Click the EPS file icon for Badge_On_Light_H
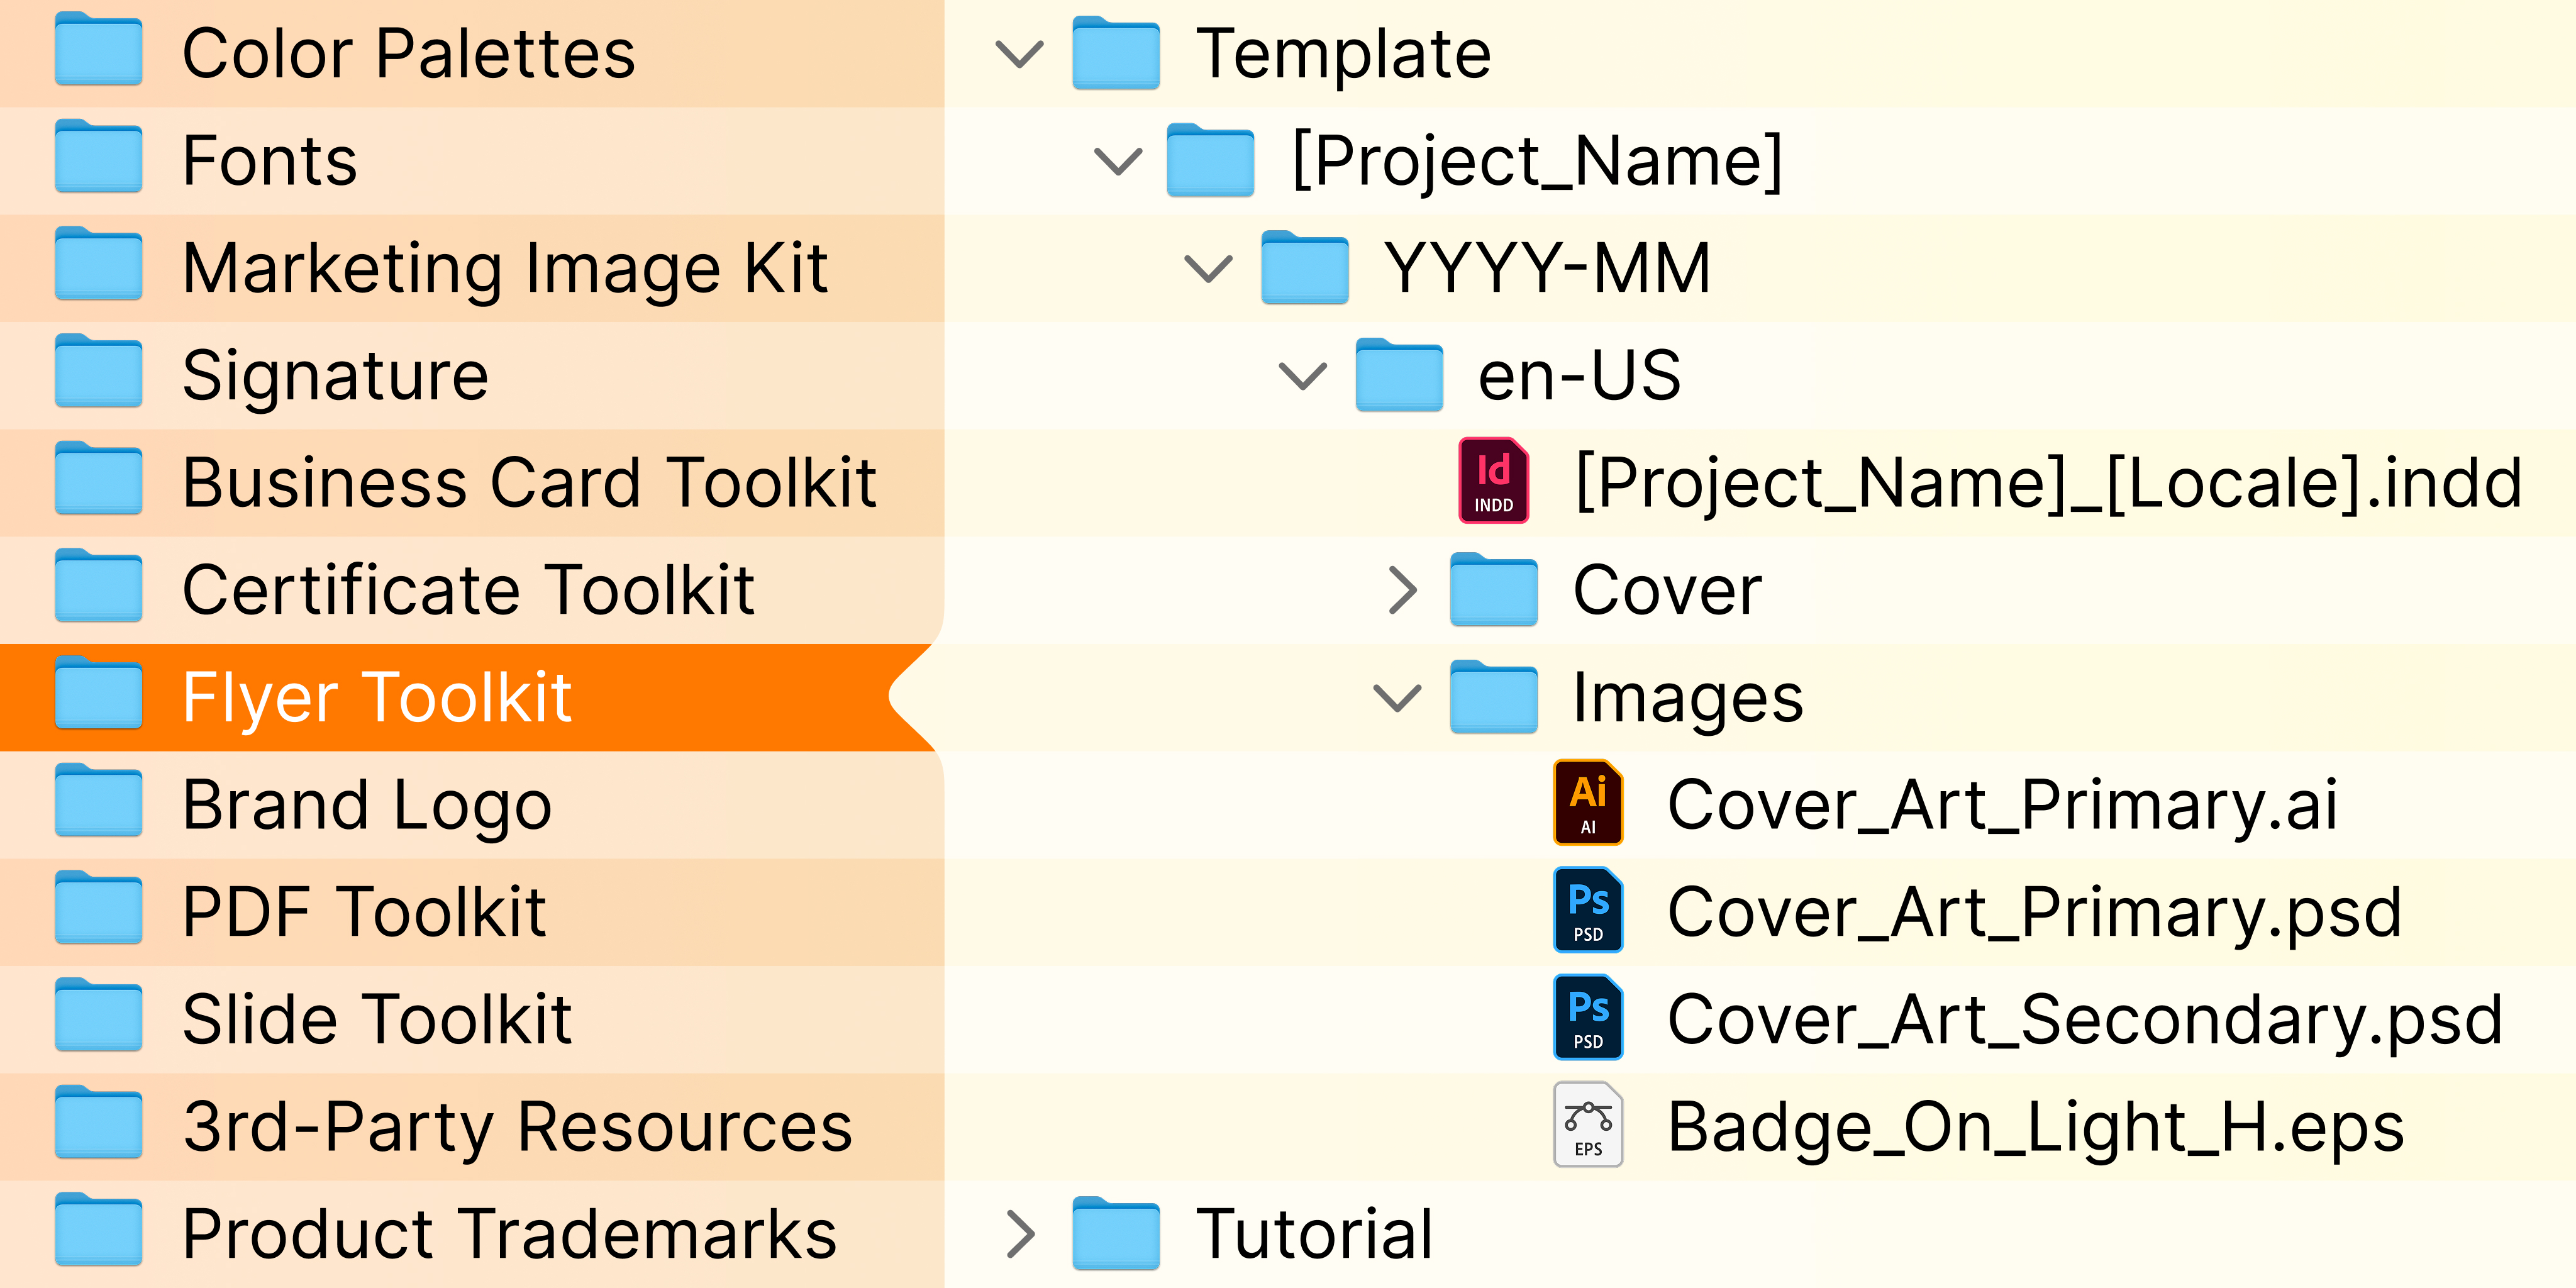This screenshot has height=1288, width=2576. [x=1588, y=1125]
